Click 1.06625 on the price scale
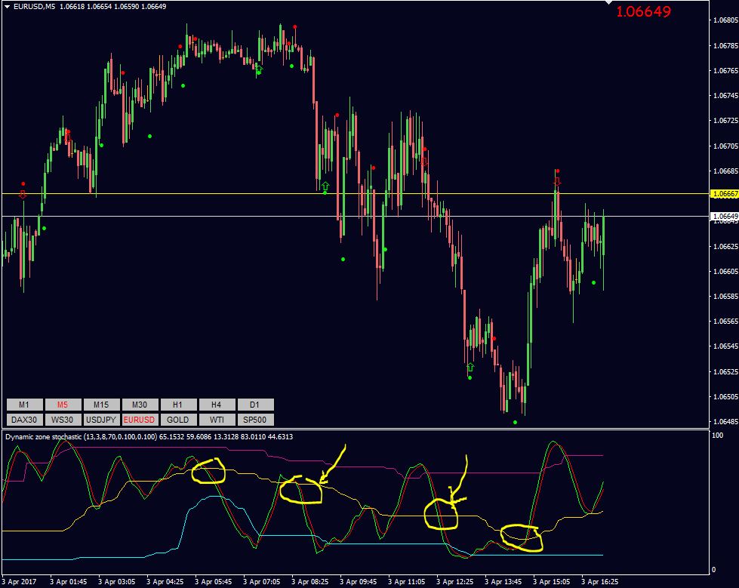Viewport: 739px width, 588px height. coord(726,246)
